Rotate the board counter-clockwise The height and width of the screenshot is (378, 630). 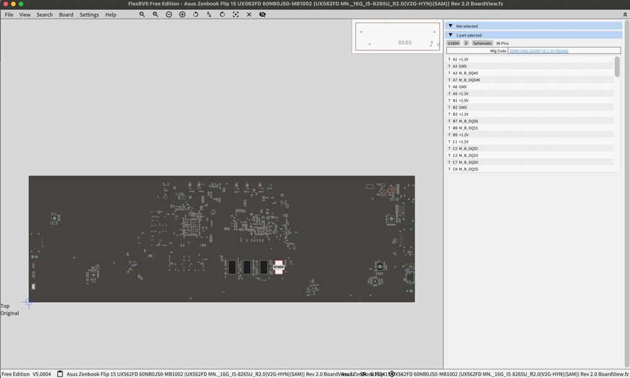pyautogui.click(x=196, y=14)
